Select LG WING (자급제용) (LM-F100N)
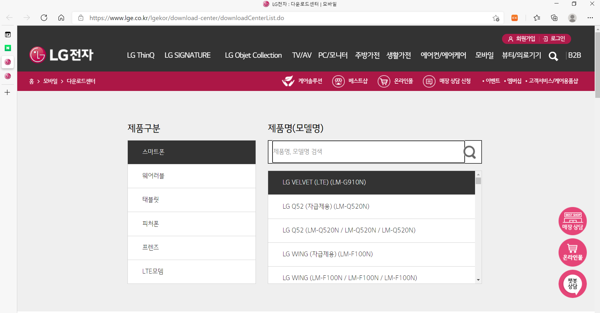Screen dimensions: 600x313 (371, 254)
